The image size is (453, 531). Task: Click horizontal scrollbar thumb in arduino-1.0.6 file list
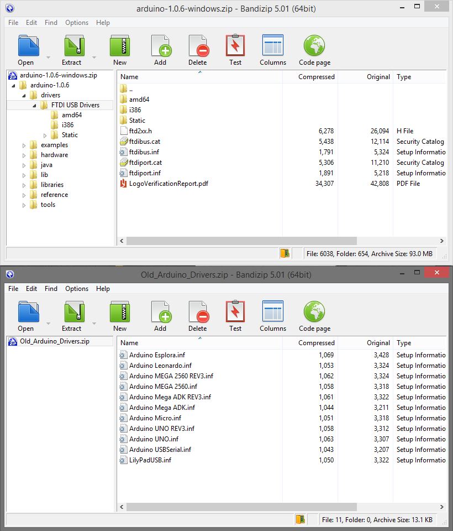tap(241, 241)
